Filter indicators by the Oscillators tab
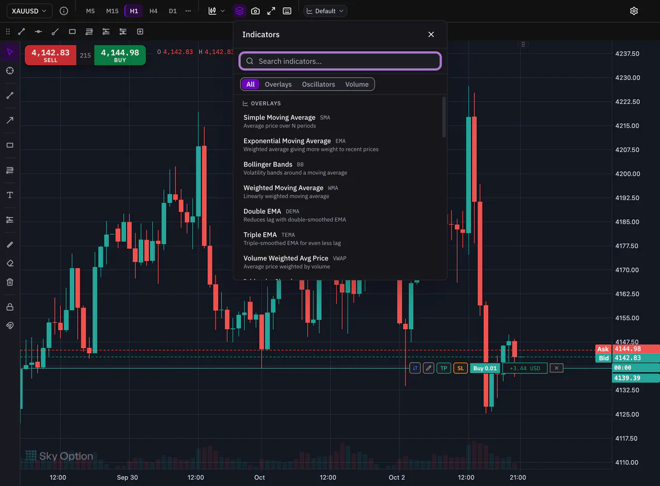Image resolution: width=660 pixels, height=486 pixels. (319, 84)
